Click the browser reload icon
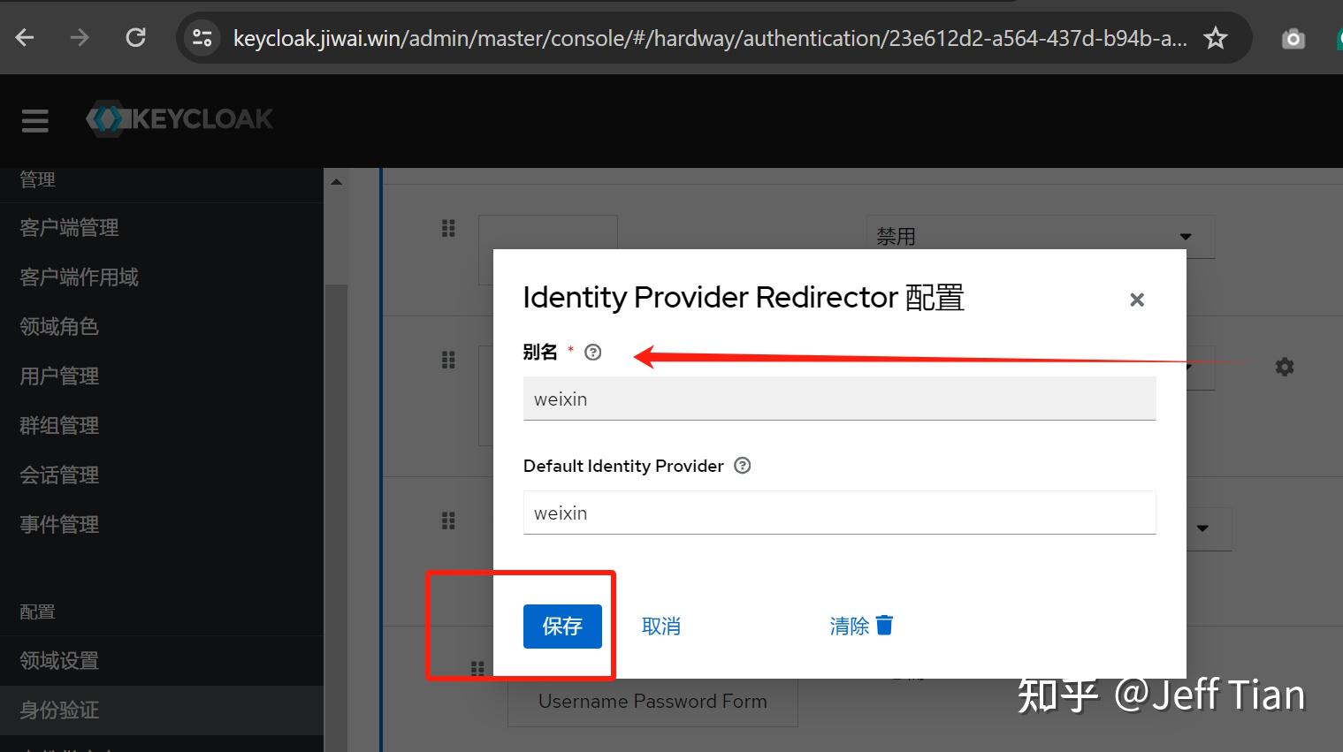The height and width of the screenshot is (752, 1343). pos(135,37)
